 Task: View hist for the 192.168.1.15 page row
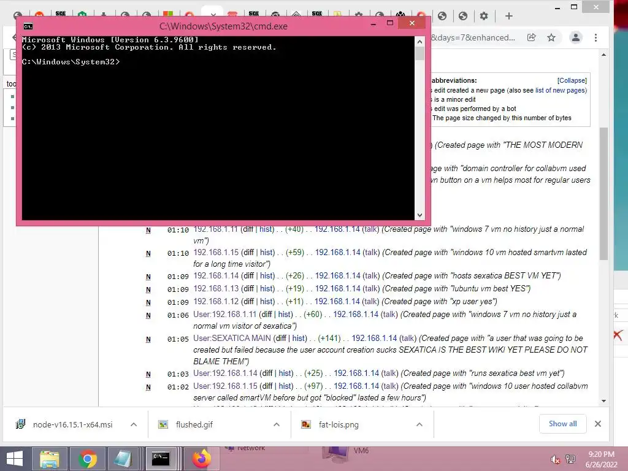tap(266, 253)
